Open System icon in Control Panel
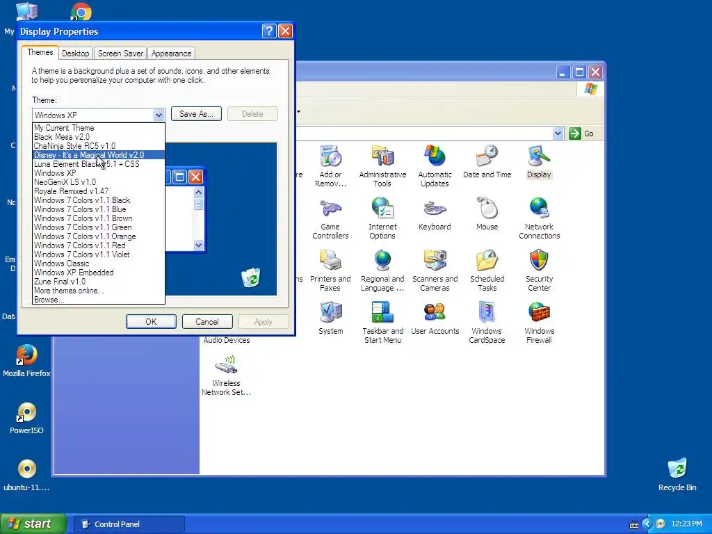This screenshot has height=534, width=712. (330, 318)
